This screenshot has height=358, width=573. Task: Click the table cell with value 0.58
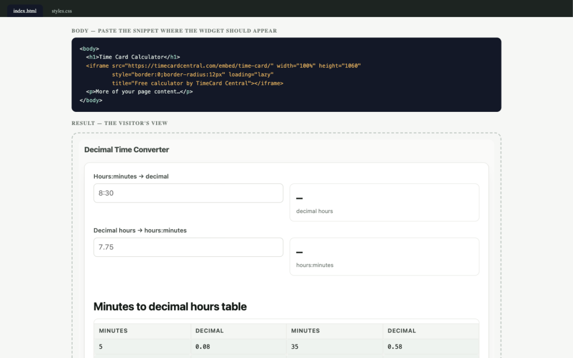[431, 346]
